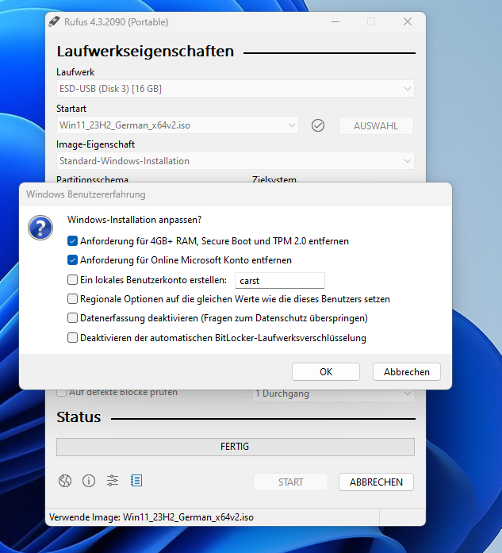Show the log icon
The image size is (502, 553).
point(136,480)
